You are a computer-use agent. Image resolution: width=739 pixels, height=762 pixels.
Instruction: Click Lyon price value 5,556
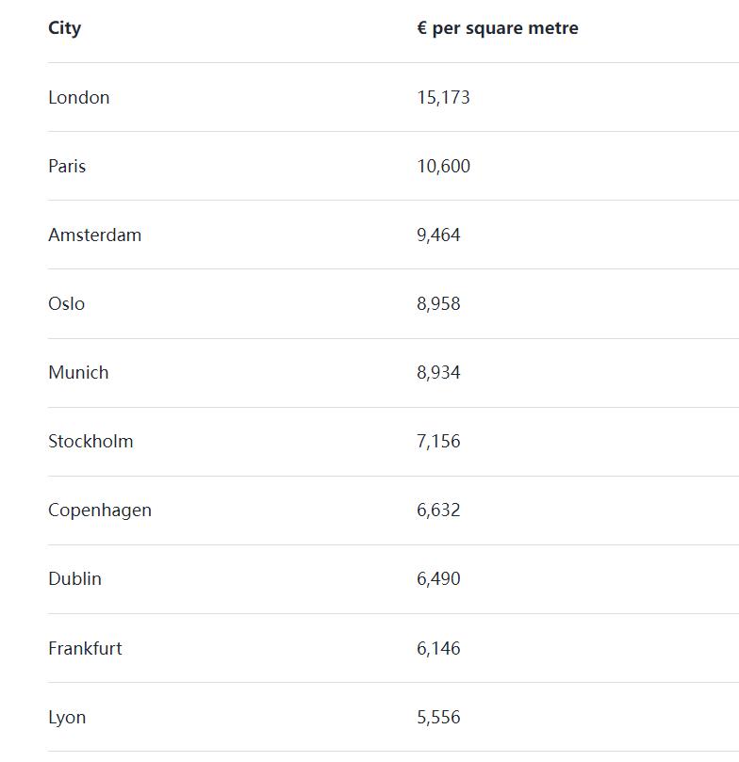[x=438, y=718]
